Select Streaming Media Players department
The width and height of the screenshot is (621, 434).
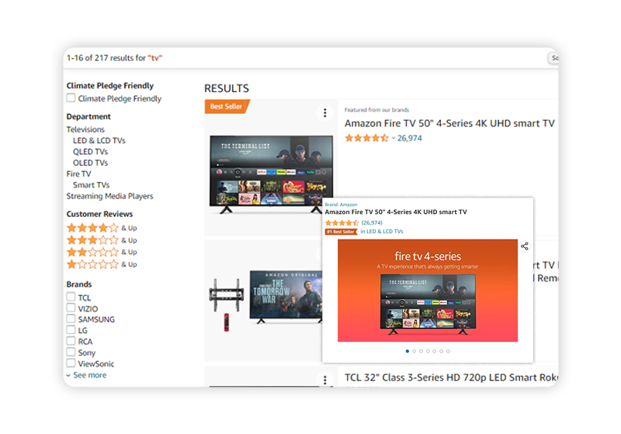coord(109,196)
